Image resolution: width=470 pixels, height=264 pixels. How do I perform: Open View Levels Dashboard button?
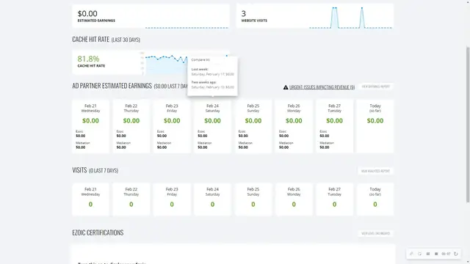[375, 233]
